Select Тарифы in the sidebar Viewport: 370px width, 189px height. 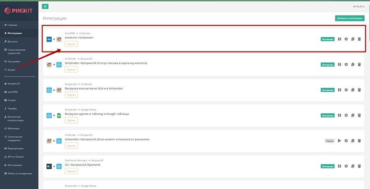12,109
